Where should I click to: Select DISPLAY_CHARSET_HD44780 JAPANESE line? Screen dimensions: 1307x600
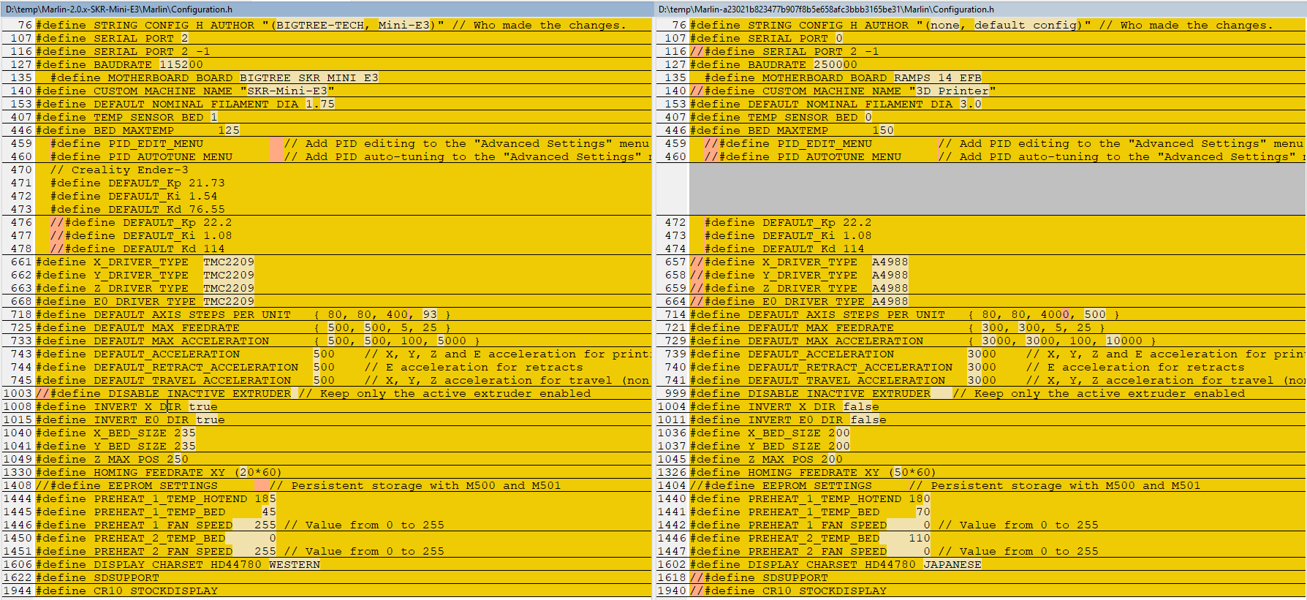pos(980,565)
